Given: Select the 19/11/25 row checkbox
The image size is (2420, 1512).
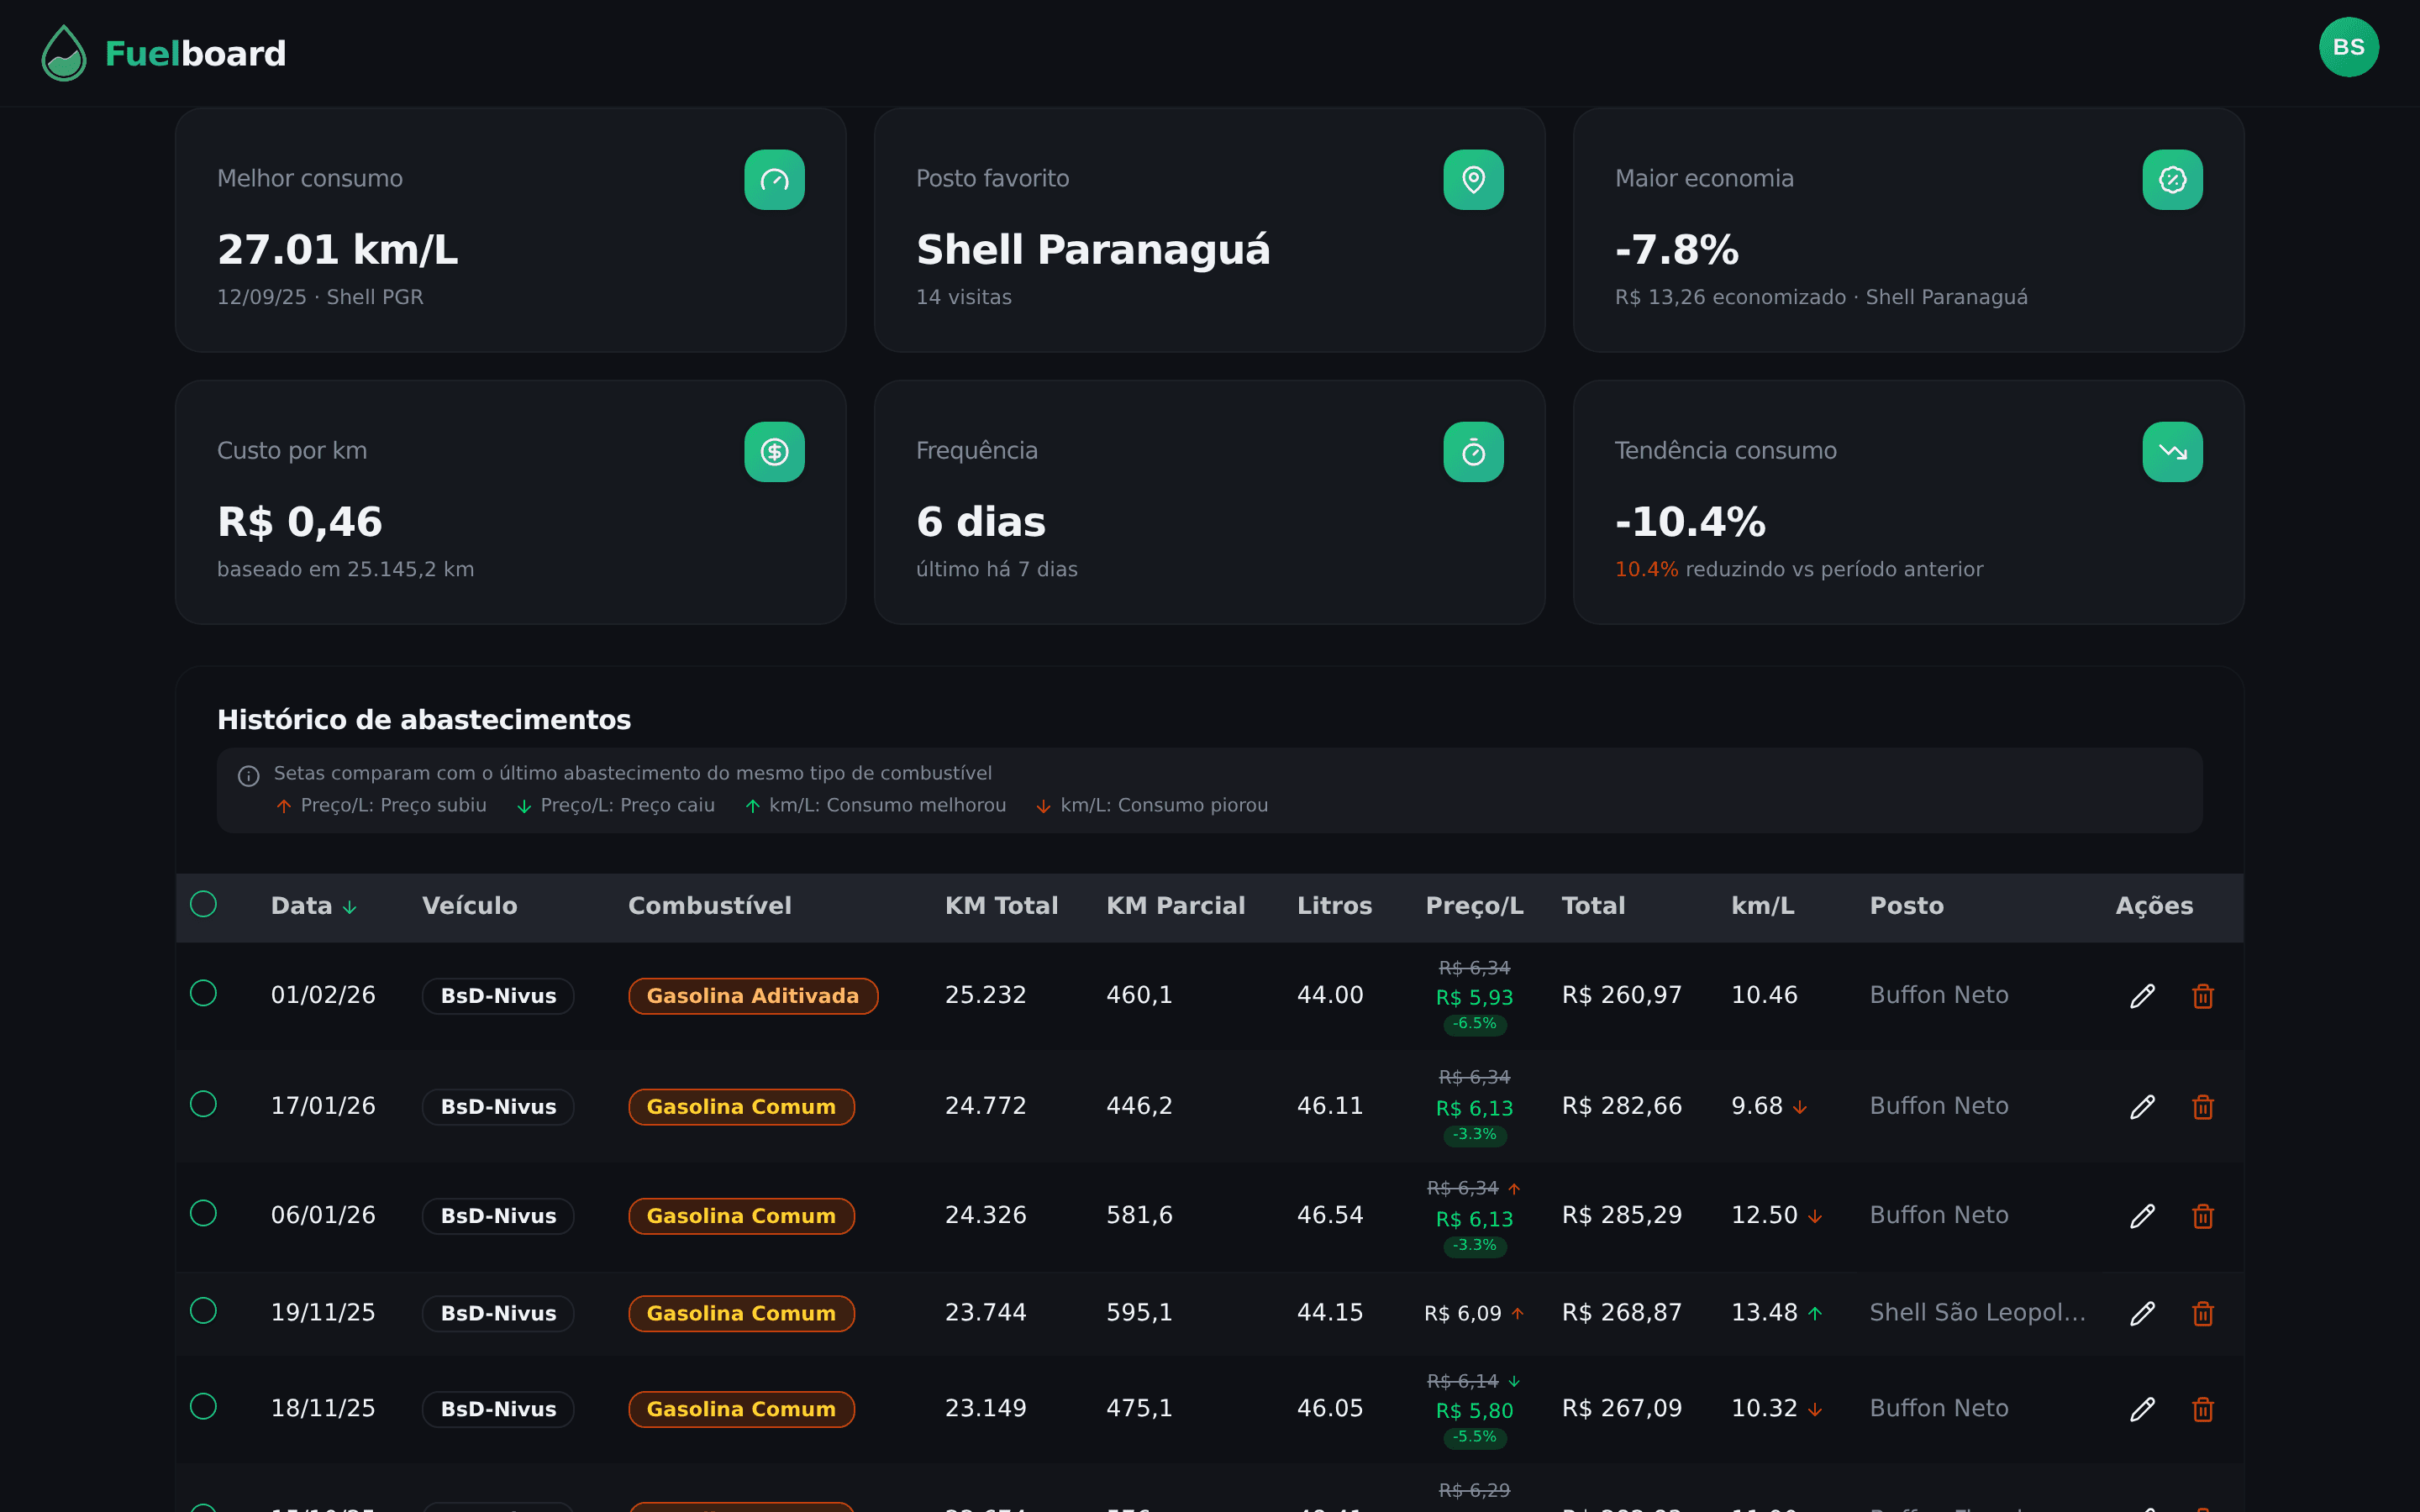Looking at the screenshot, I should pos(203,1310).
